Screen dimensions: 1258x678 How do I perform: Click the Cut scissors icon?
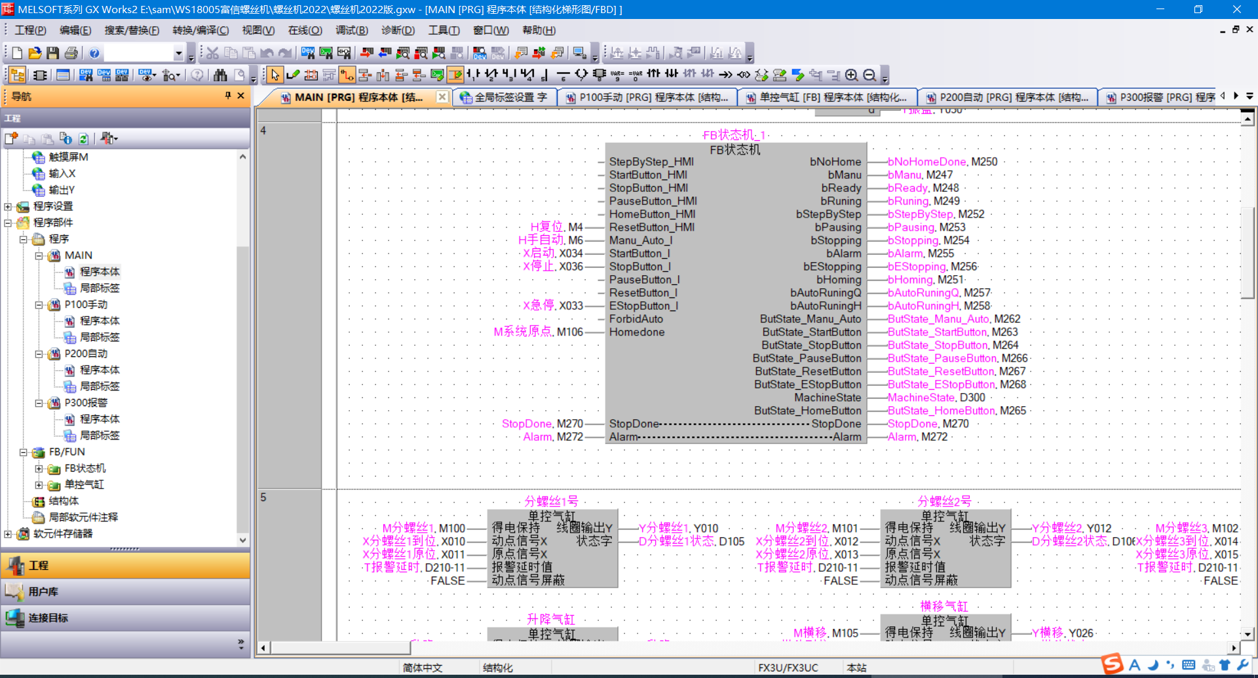213,53
